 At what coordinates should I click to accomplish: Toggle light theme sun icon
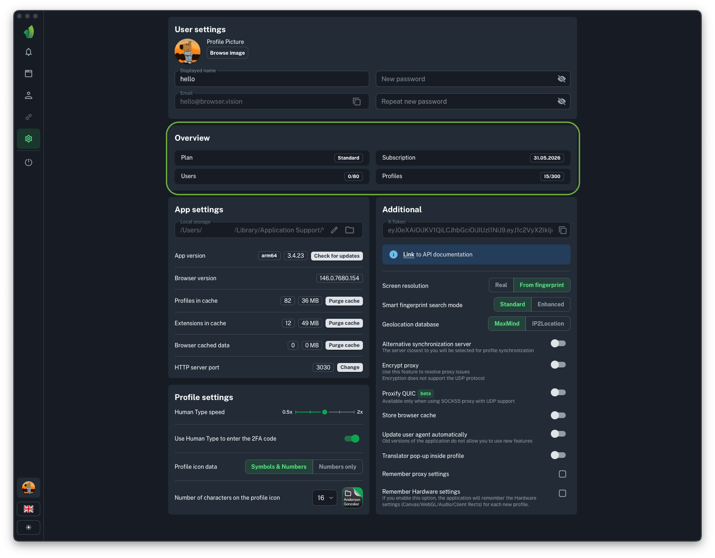[29, 527]
